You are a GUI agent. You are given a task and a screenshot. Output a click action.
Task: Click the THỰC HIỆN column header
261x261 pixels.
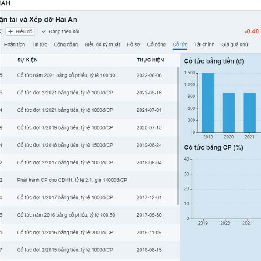pyautogui.click(x=151, y=60)
